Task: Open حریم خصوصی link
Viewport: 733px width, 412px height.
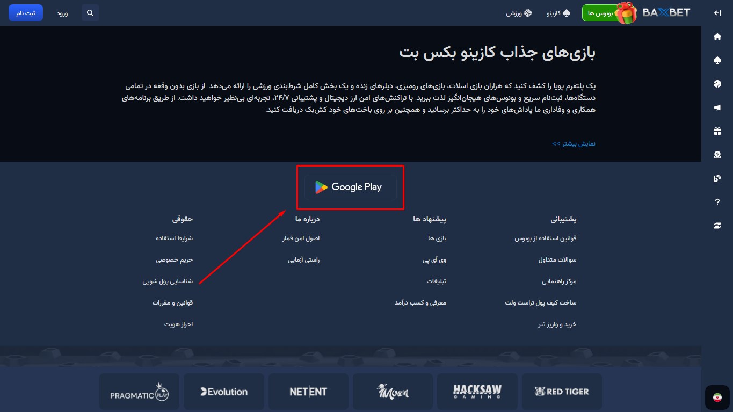Action: [175, 259]
